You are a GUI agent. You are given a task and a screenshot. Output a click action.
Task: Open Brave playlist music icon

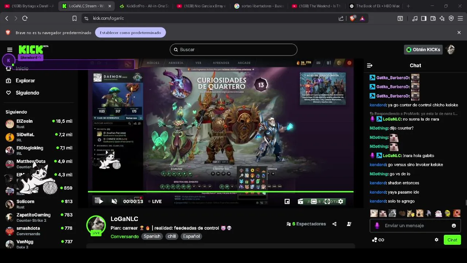pyautogui.click(x=415, y=18)
